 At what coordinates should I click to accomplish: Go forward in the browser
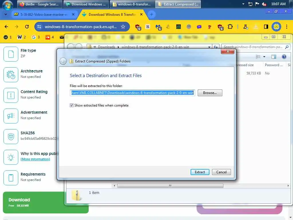[x=17, y=27]
